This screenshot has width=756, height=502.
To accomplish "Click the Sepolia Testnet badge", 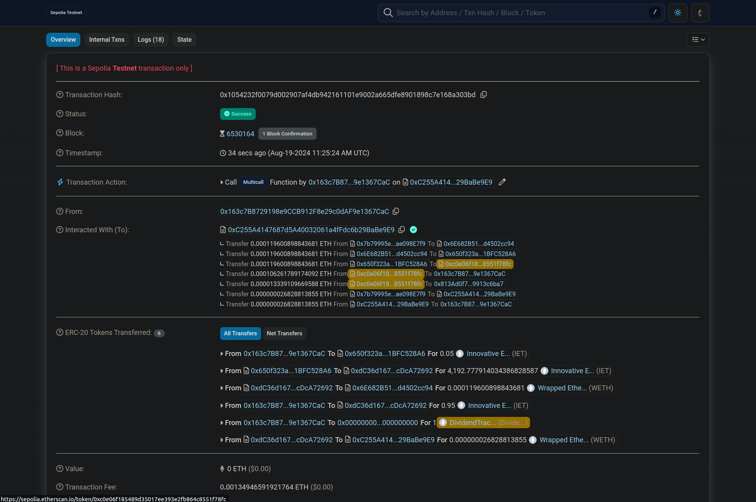I will (66, 12).
